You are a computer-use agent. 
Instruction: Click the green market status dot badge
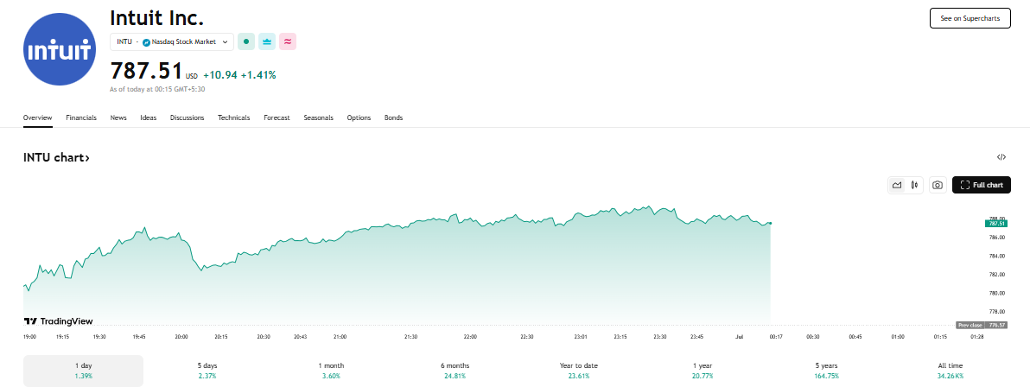click(246, 41)
